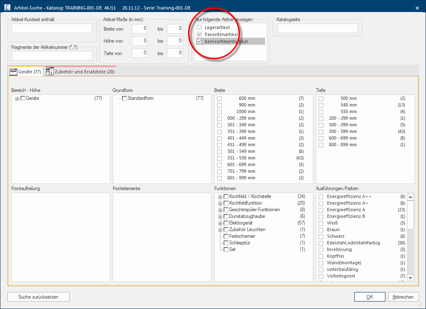Confirm search with OK button
Image resolution: width=426 pixels, height=309 pixels.
(370, 297)
